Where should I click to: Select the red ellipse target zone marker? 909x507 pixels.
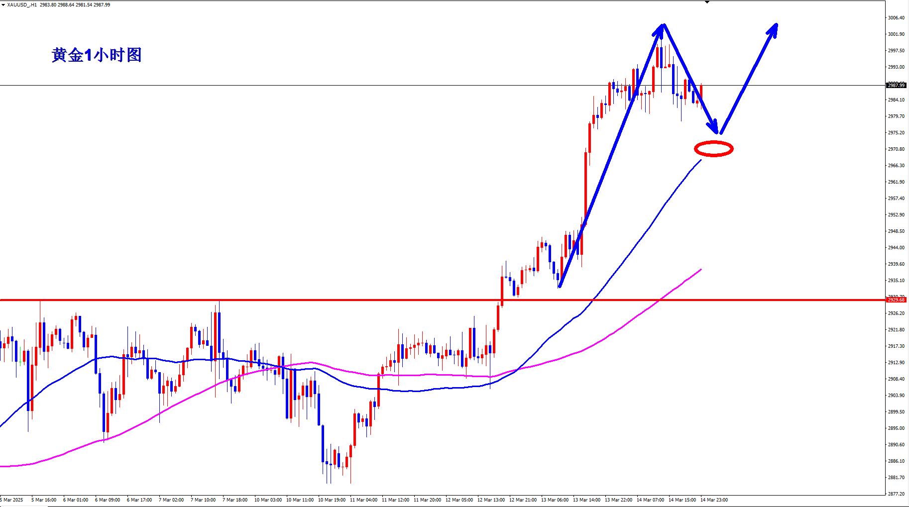(x=713, y=148)
